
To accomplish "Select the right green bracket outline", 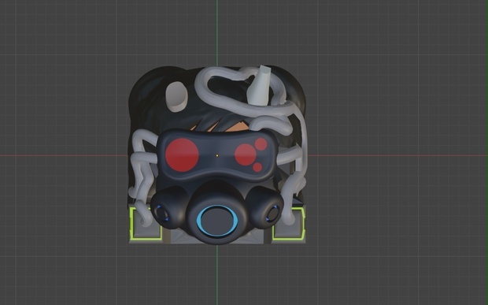I will pyautogui.click(x=288, y=224).
